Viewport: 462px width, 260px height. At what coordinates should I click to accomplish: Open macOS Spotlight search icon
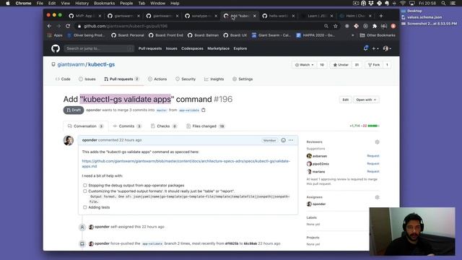[x=443, y=3]
